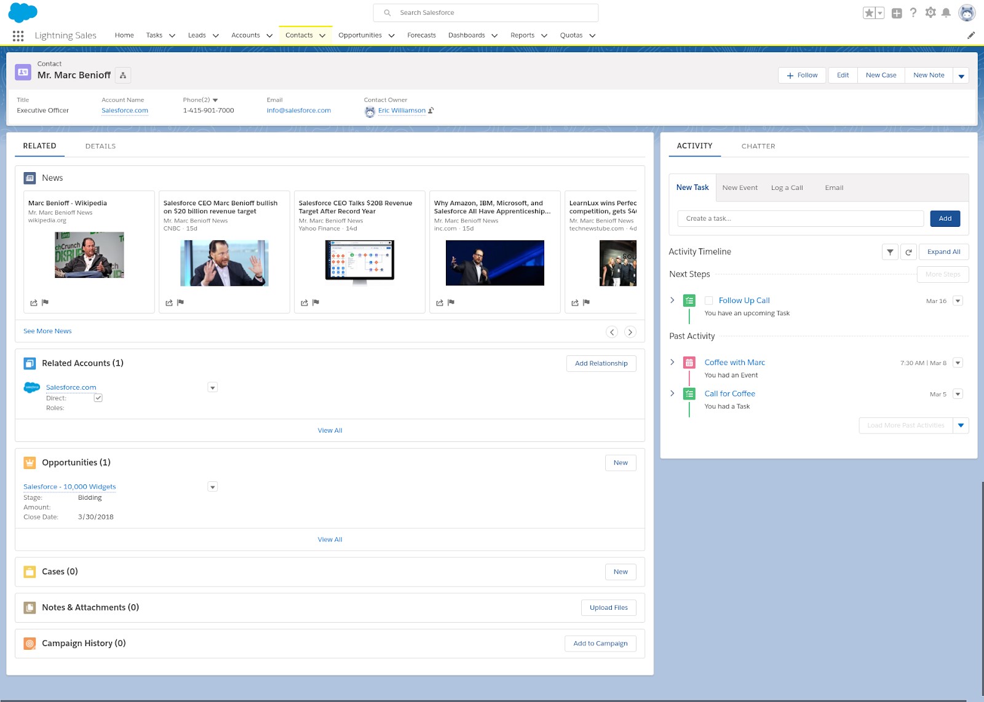The image size is (984, 702).
Task: Click Add to Campaign button
Action: 600,644
